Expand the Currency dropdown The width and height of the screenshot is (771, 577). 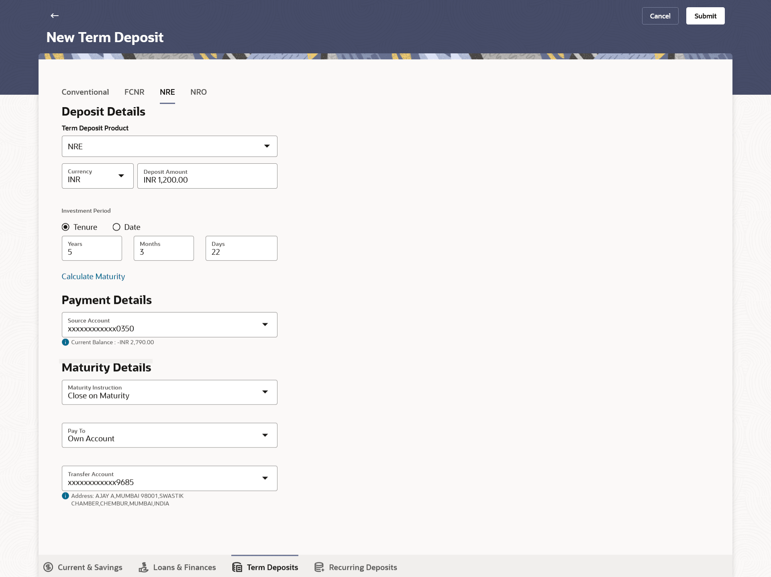tap(98, 176)
